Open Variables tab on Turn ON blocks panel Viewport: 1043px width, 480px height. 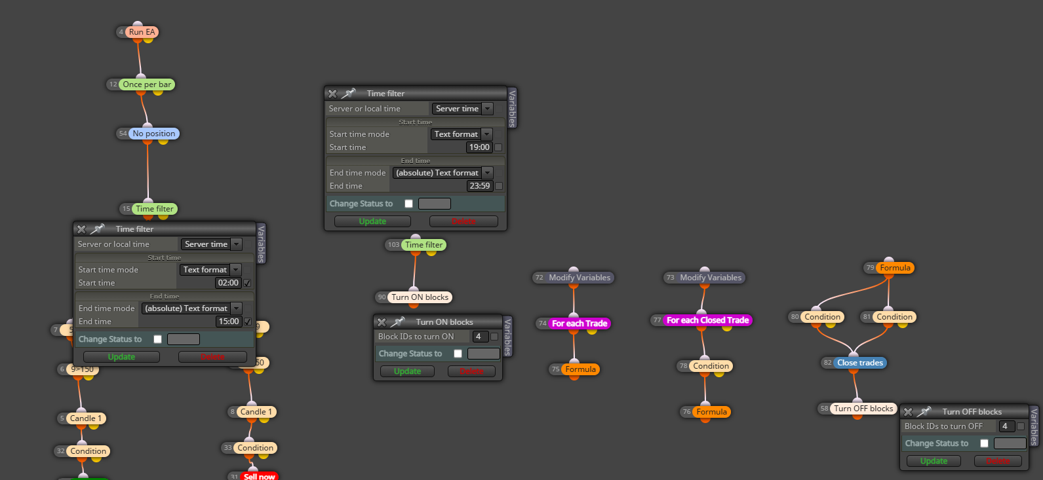[507, 336]
